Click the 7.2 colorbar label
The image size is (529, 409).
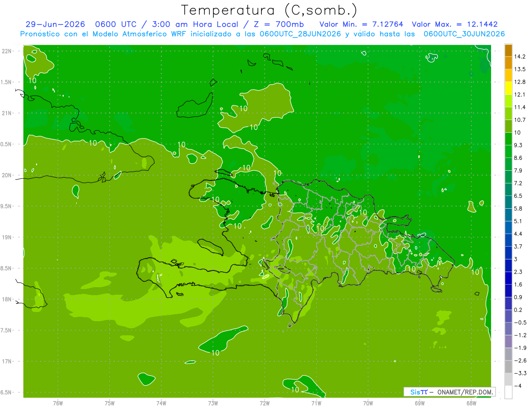point(518,183)
